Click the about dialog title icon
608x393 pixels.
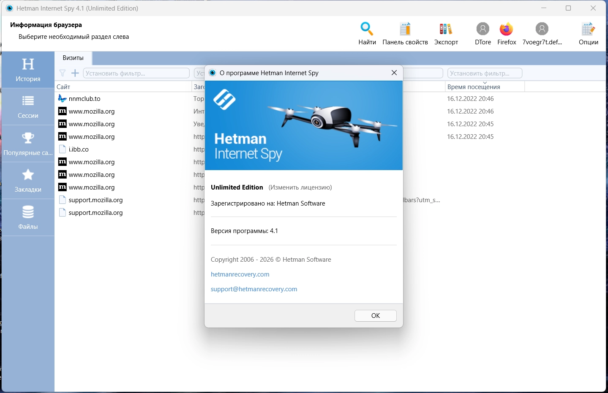(213, 73)
